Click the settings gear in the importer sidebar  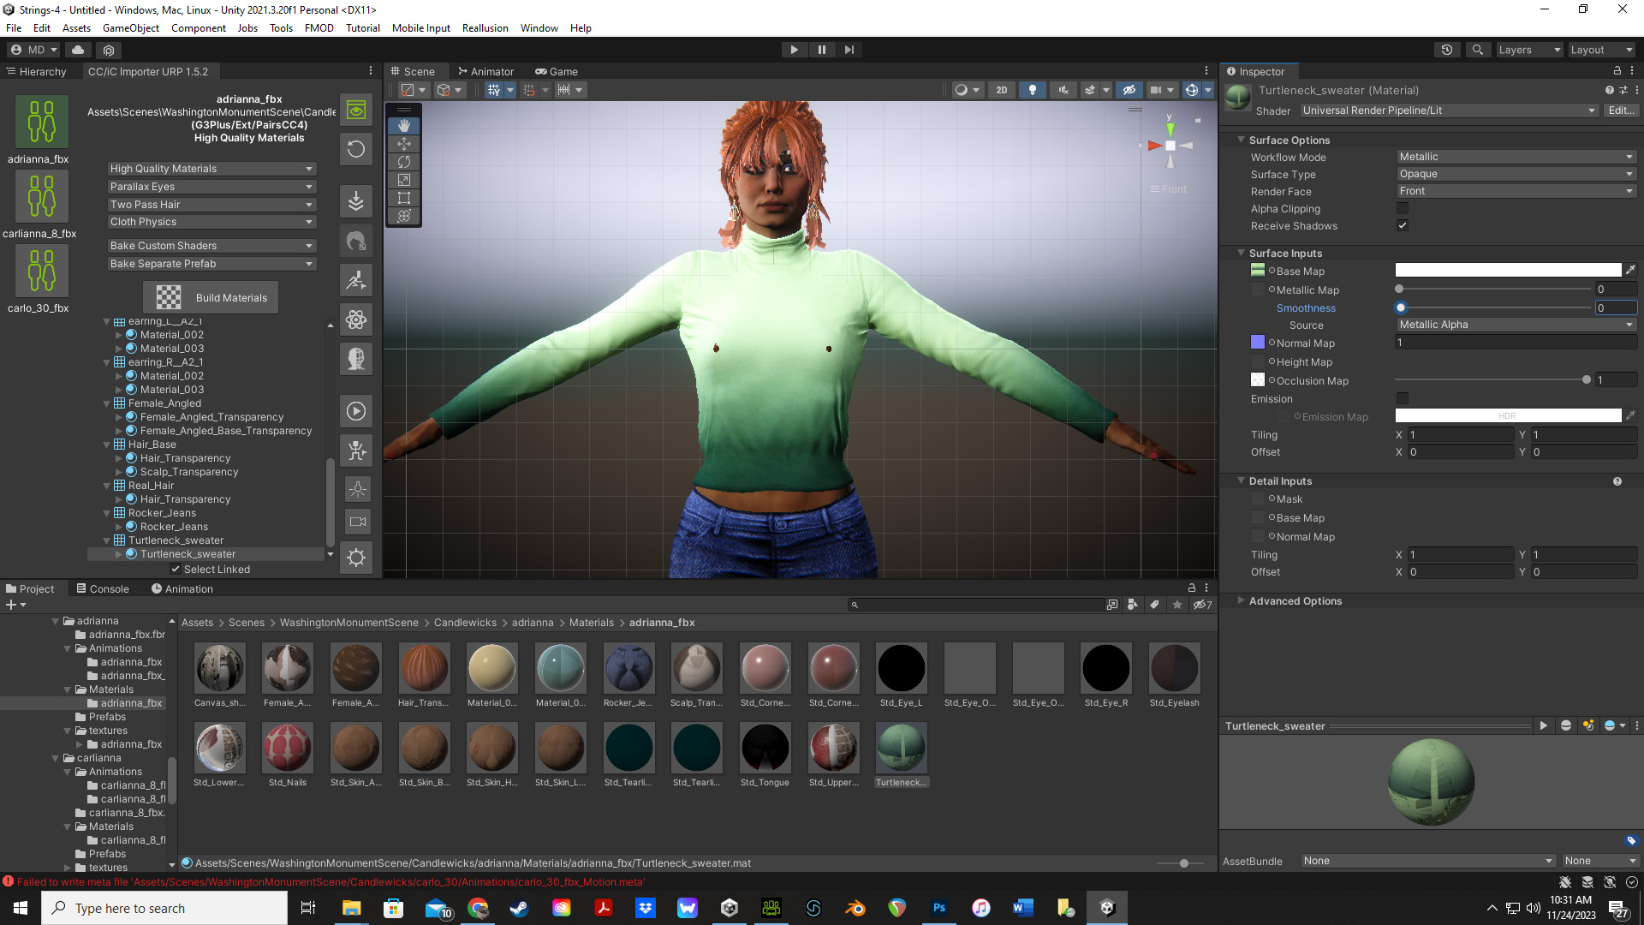356,558
